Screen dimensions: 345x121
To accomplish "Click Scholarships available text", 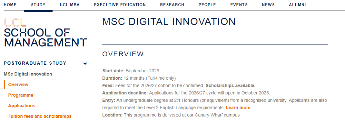I will tap(231, 85).
